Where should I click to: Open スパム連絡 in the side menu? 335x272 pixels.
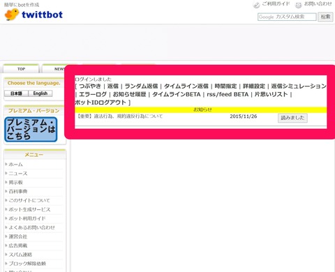click(20, 255)
